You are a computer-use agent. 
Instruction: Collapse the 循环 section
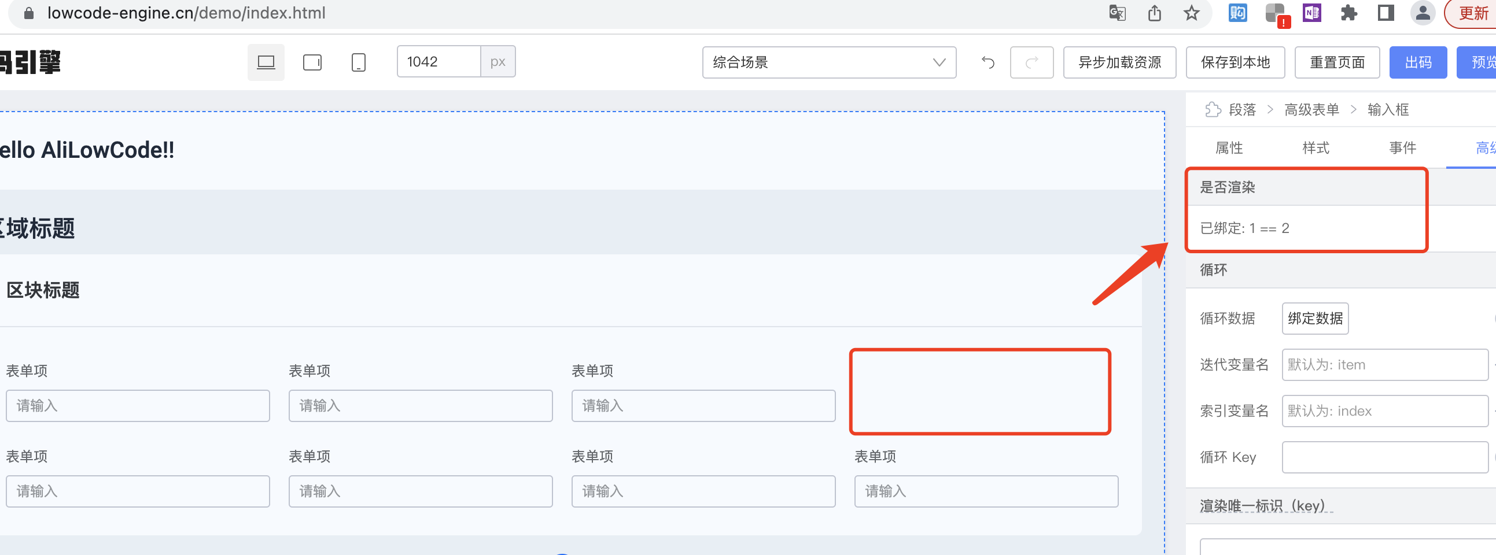[1213, 269]
